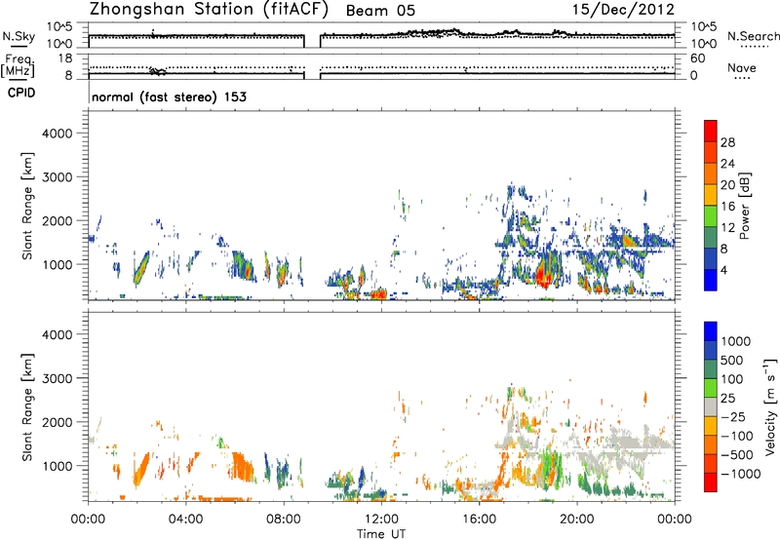
Task: Click the 4000 tick label of the velocity panel
Action: point(57,334)
